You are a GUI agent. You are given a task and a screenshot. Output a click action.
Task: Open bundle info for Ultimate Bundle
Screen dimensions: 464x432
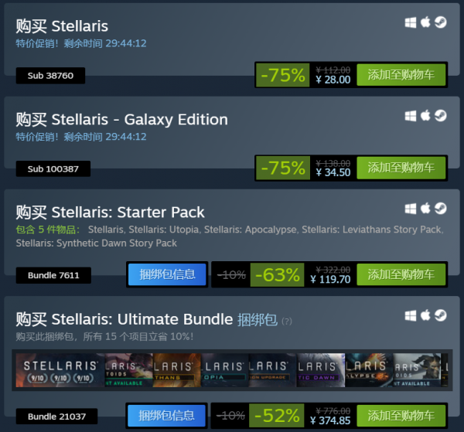coord(167,417)
